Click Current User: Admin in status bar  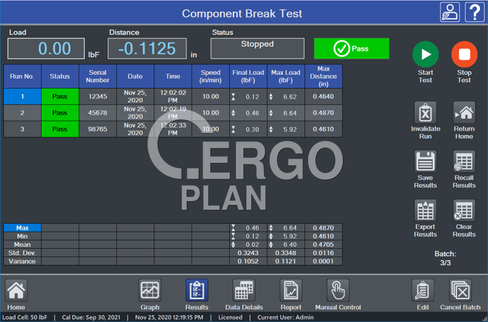pos(285,317)
